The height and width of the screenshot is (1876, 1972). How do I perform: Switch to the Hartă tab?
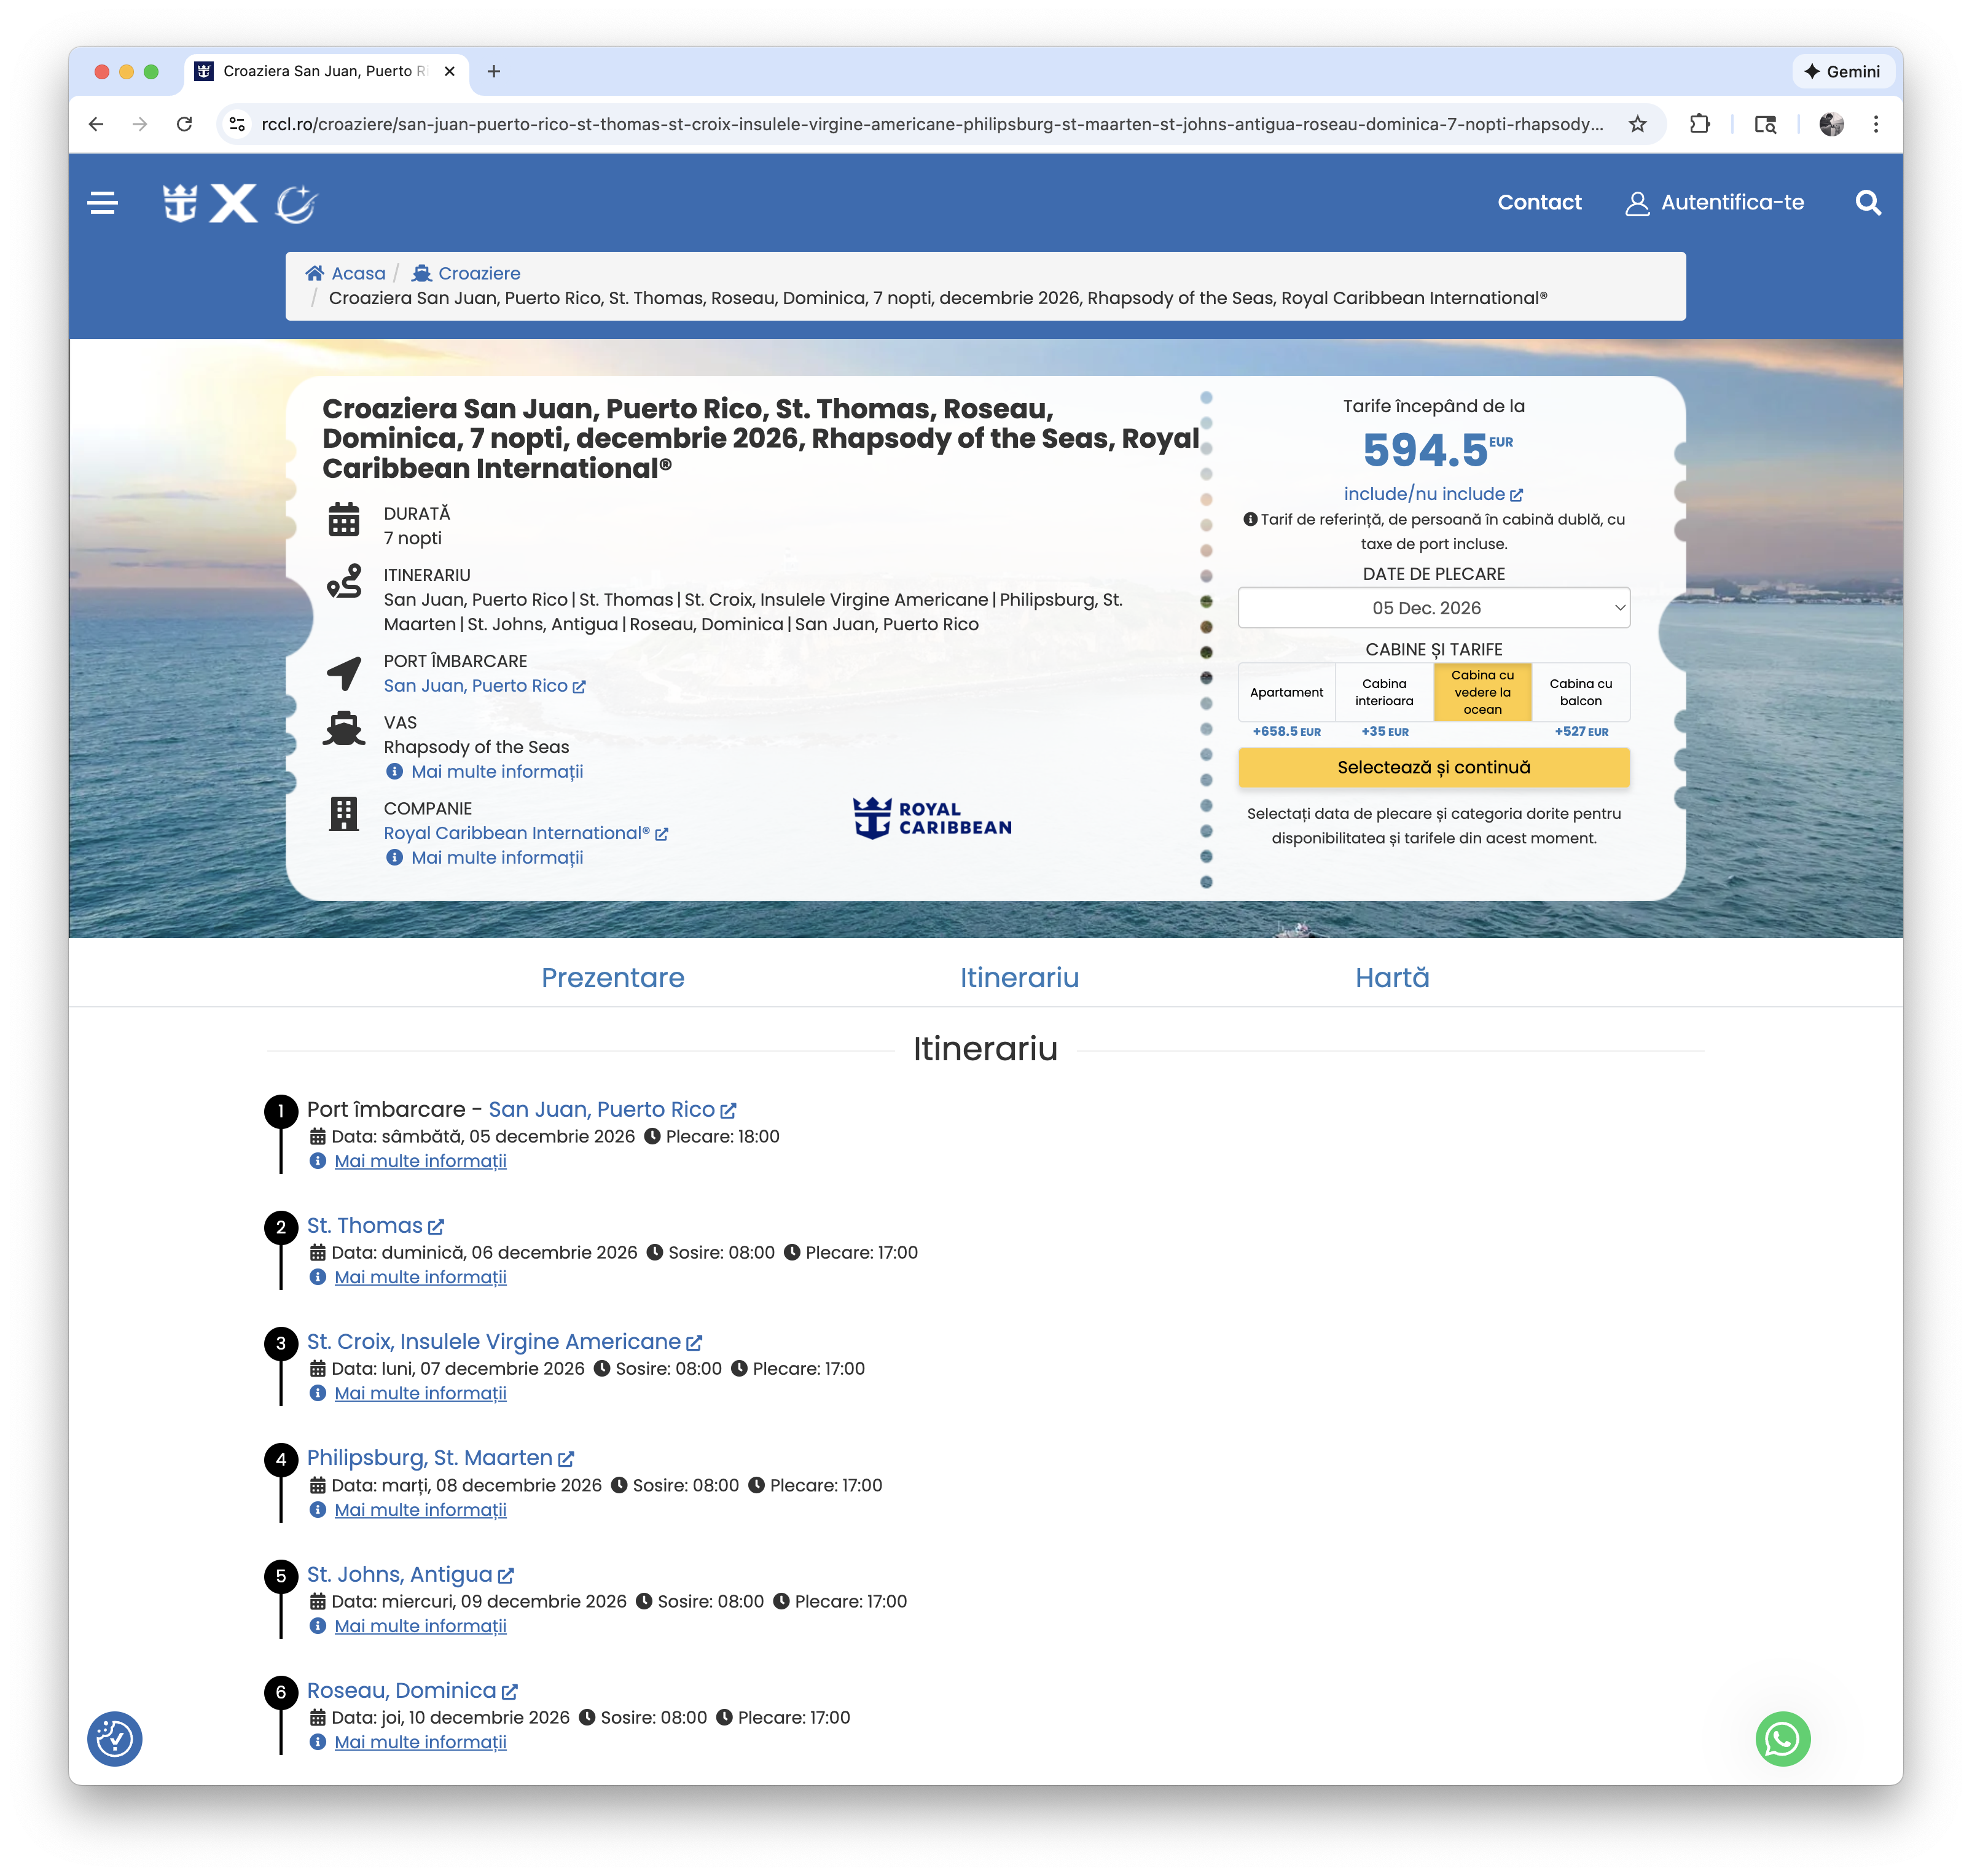1391,977
